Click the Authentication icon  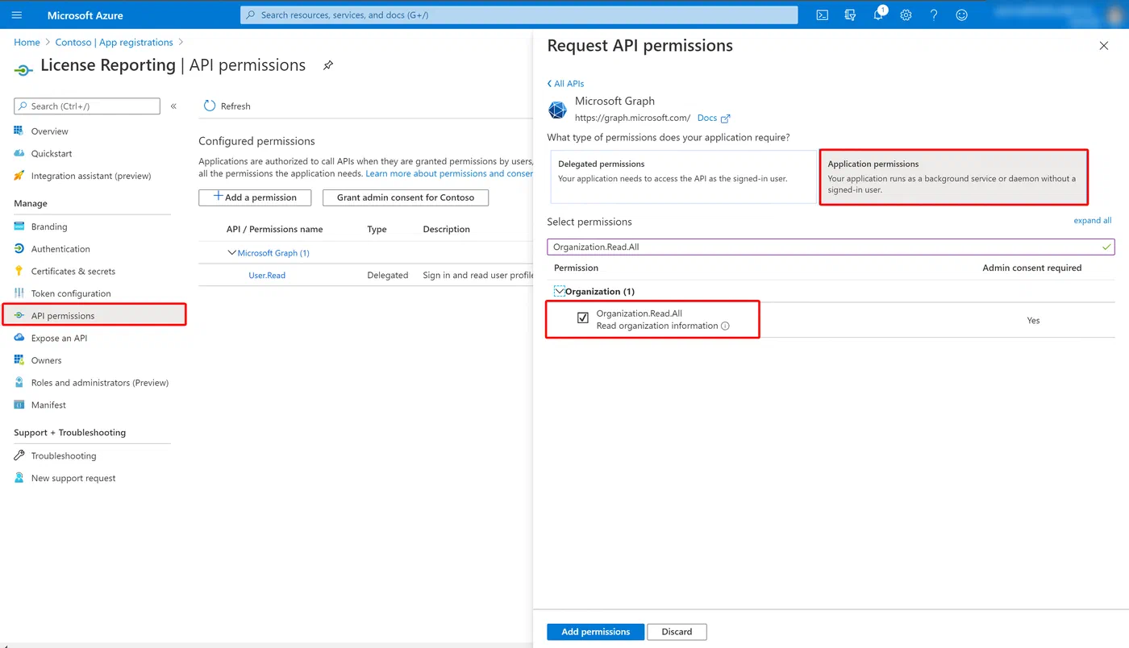[x=19, y=249]
